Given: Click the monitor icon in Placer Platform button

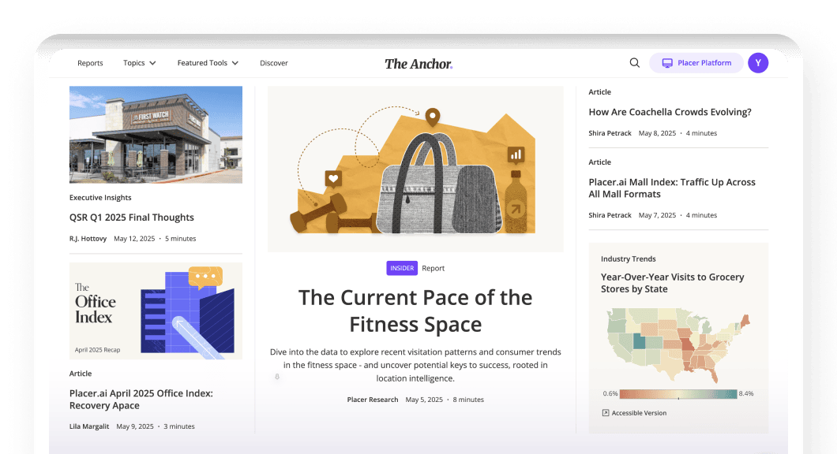Looking at the screenshot, I should coord(667,63).
